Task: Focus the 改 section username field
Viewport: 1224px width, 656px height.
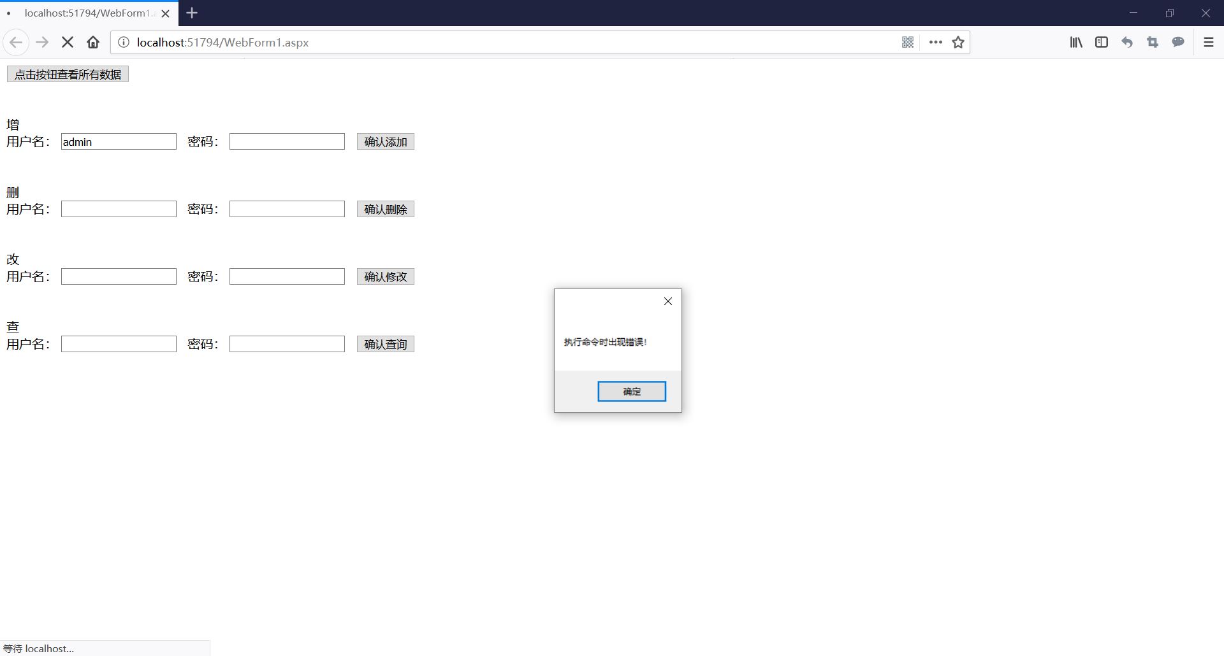Action: coord(119,276)
